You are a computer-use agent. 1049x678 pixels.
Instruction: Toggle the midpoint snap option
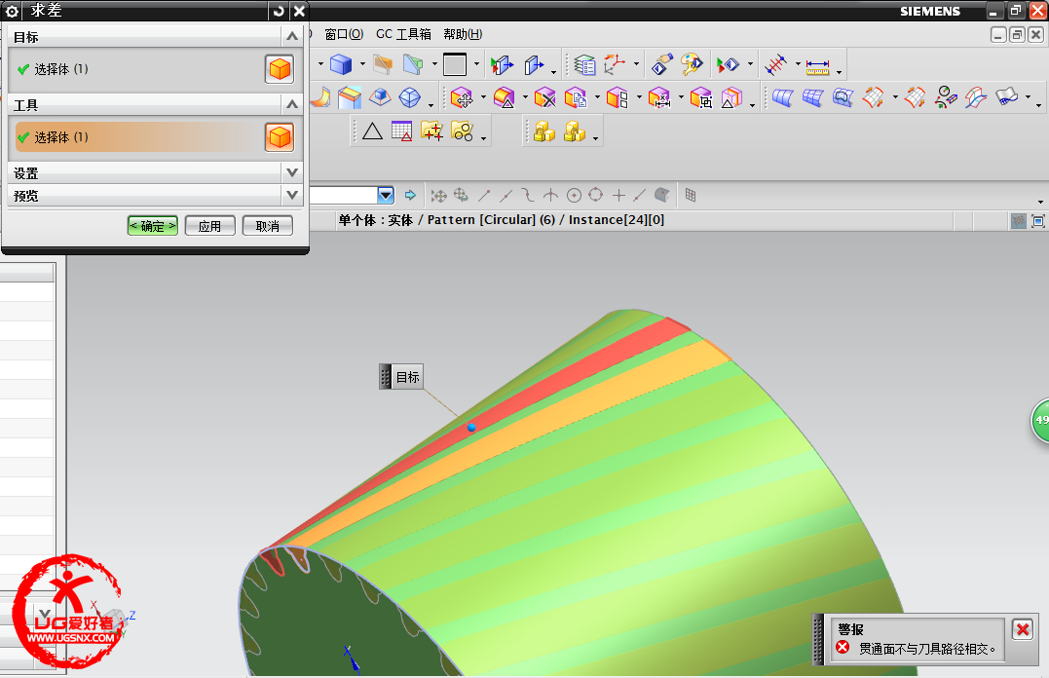click(506, 196)
